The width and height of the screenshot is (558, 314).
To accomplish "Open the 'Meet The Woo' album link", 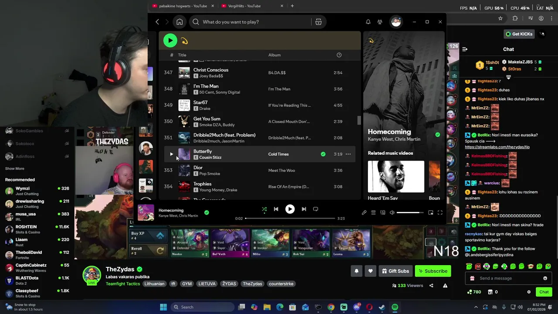I will 281,171.
